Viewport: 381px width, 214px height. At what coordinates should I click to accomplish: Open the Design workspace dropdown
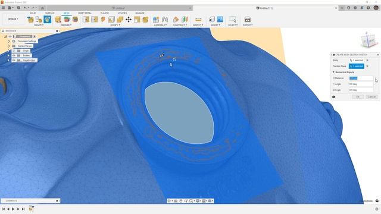(13, 19)
